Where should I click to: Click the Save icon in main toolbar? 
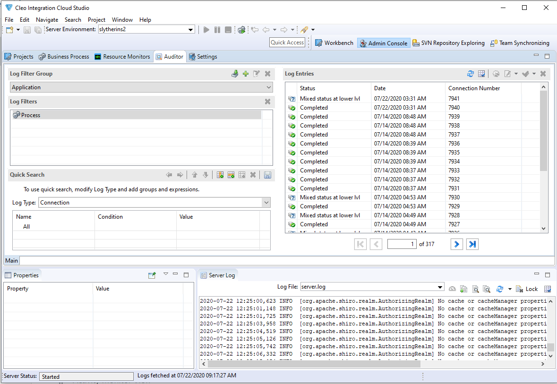pos(27,30)
